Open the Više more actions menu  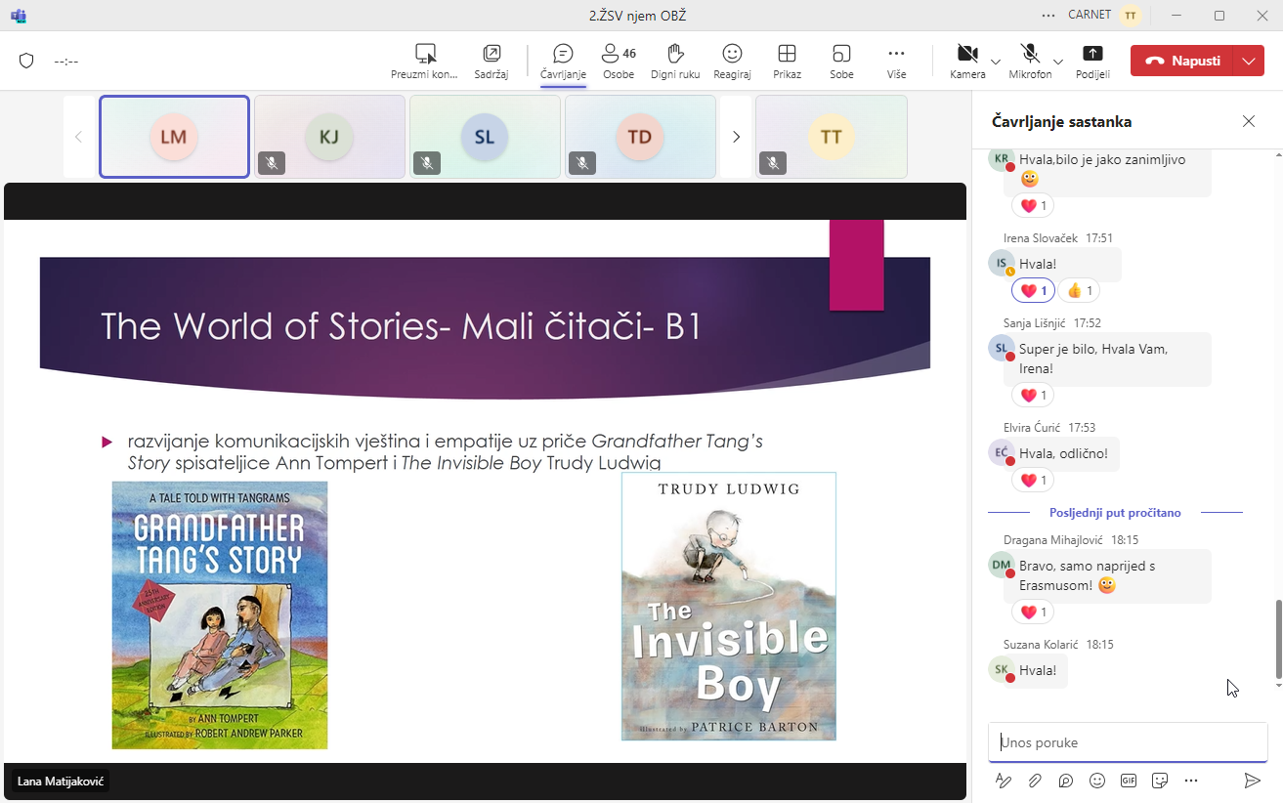click(x=896, y=61)
